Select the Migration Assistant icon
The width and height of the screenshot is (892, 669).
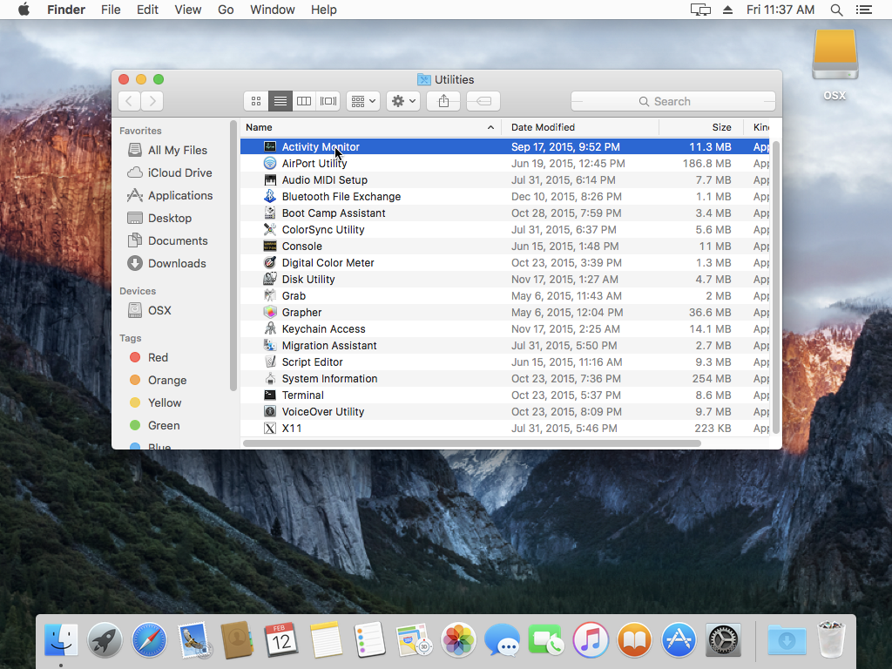270,345
